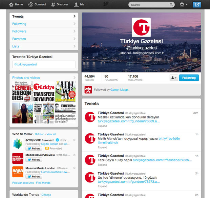This screenshot has width=210, height=198.
Task: Open the striped jersey footballer photo
Action: pyautogui.click(x=65, y=92)
